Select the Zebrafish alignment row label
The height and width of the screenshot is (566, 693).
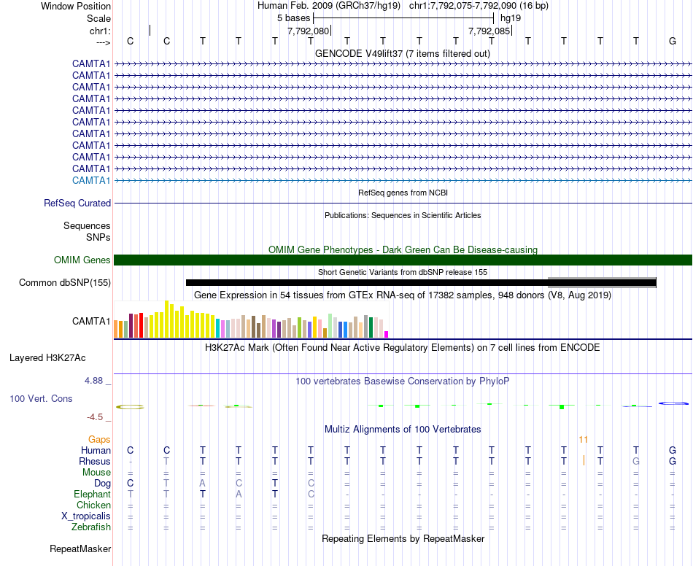tap(91, 527)
